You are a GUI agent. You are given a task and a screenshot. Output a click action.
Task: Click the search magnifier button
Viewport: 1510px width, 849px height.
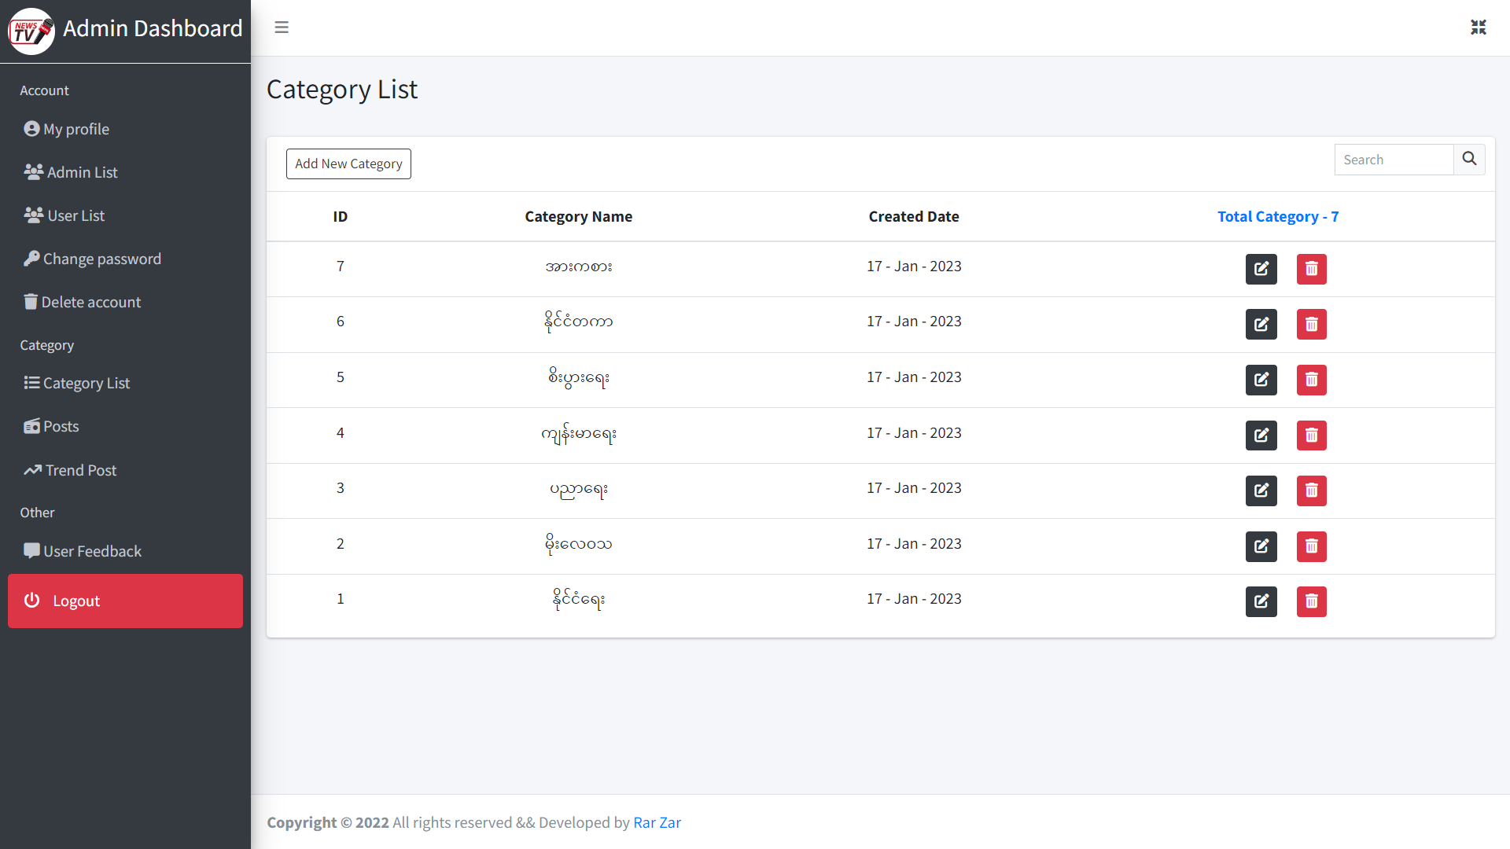tap(1469, 160)
